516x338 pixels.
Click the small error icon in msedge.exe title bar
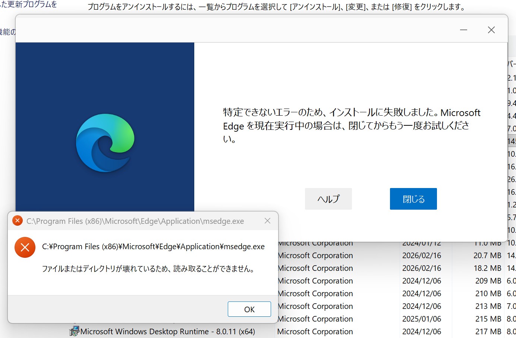(x=18, y=221)
